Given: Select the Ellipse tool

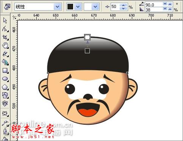Looking at the screenshot, I should coord(5,79).
